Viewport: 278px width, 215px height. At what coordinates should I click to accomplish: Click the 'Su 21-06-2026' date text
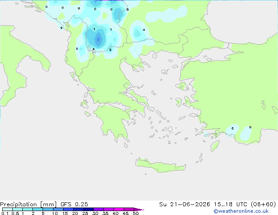(185, 204)
